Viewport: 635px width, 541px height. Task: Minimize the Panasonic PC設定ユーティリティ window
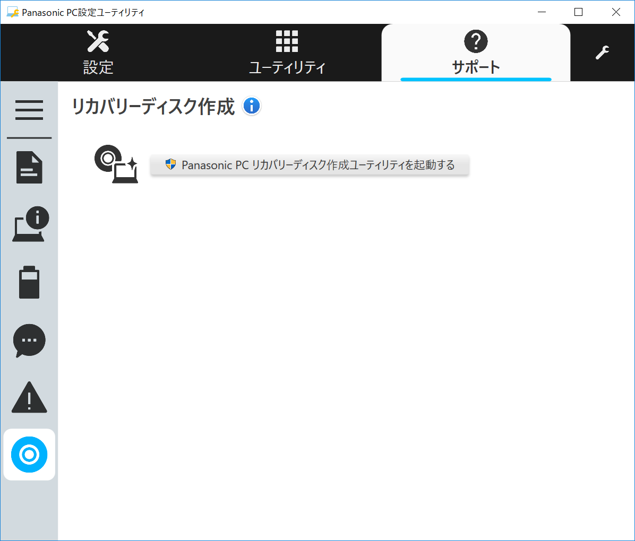(x=542, y=12)
